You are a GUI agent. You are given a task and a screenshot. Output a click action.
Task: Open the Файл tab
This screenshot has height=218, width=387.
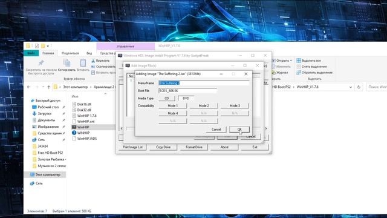click(x=31, y=53)
